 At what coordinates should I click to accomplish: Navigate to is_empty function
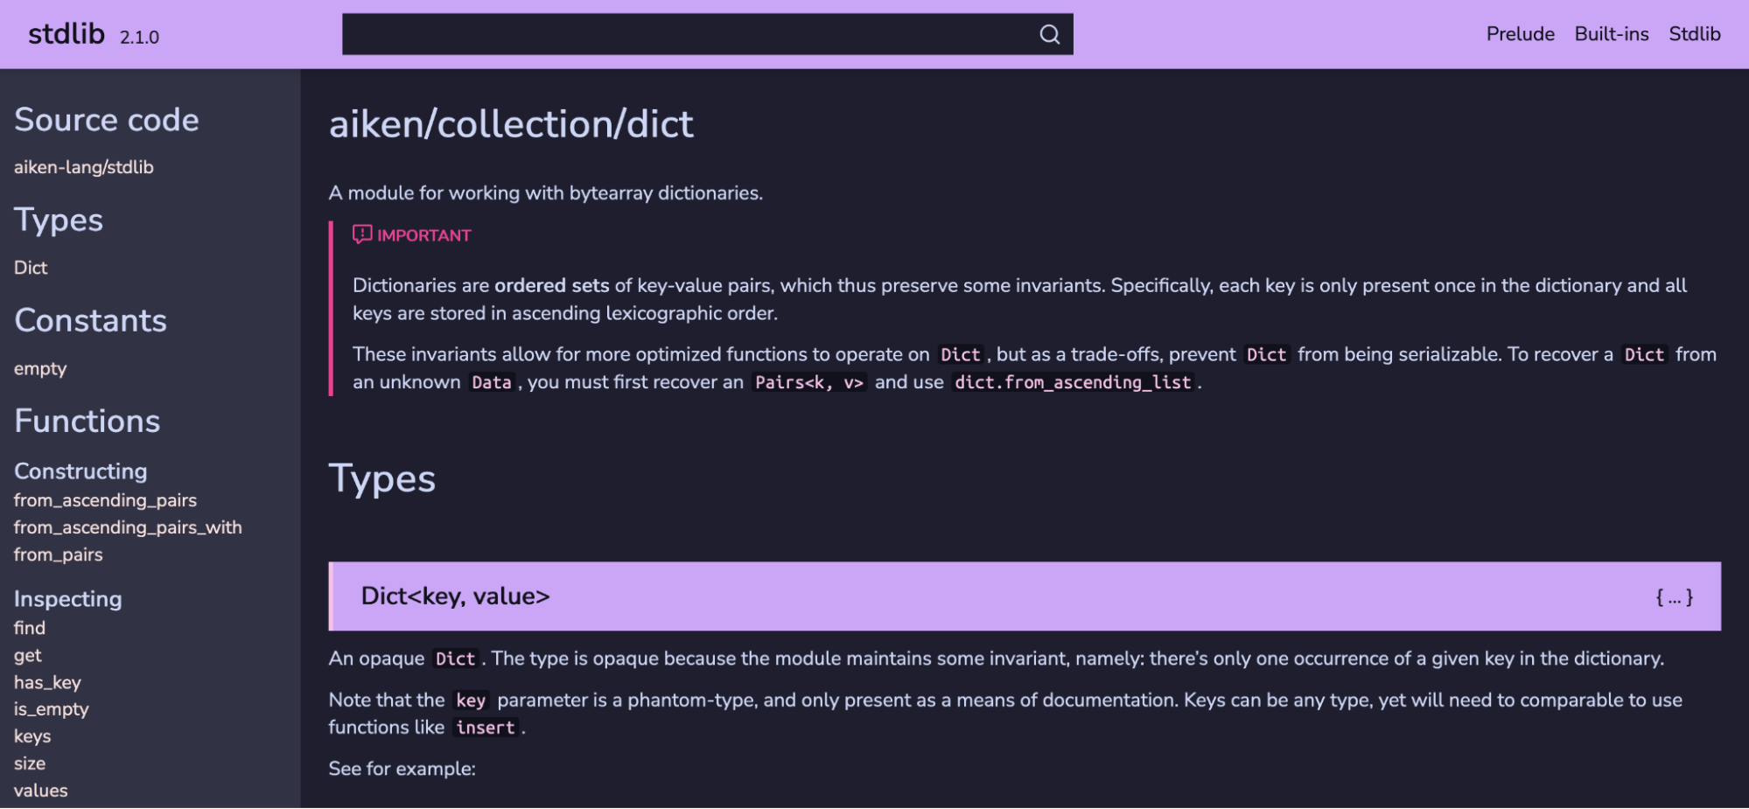pos(51,709)
